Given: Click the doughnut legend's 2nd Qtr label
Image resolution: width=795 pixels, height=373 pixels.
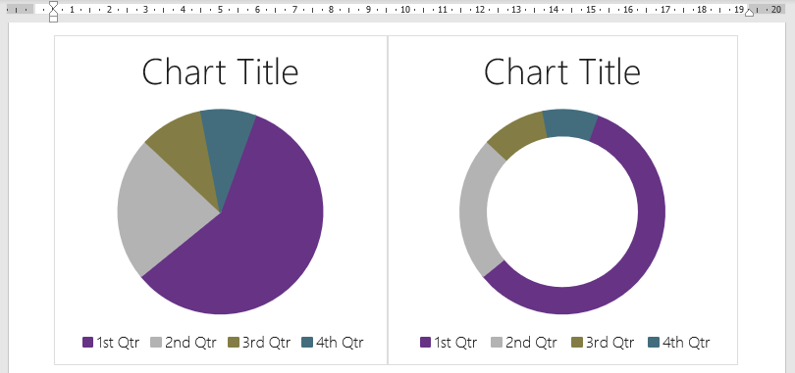Looking at the screenshot, I should (531, 343).
